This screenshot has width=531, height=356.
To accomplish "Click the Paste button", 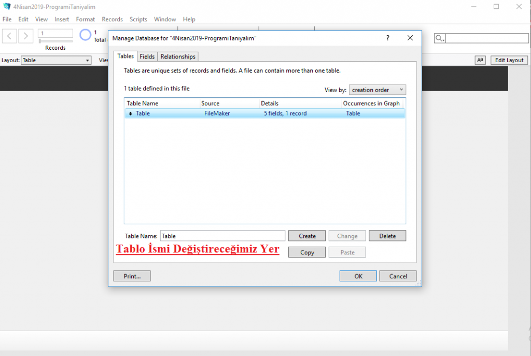I will (347, 252).
